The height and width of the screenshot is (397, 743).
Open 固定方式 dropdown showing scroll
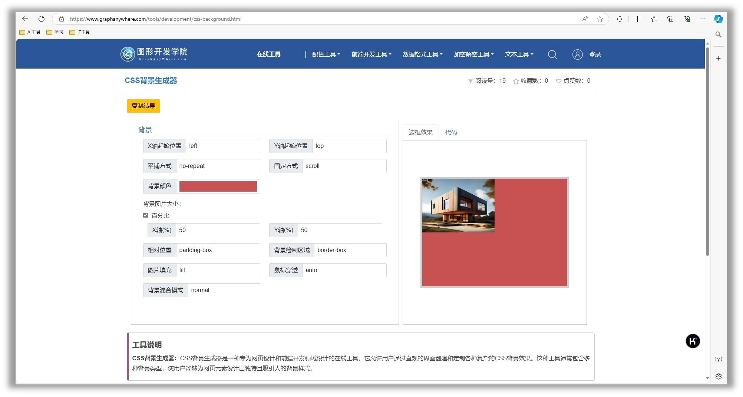click(344, 166)
